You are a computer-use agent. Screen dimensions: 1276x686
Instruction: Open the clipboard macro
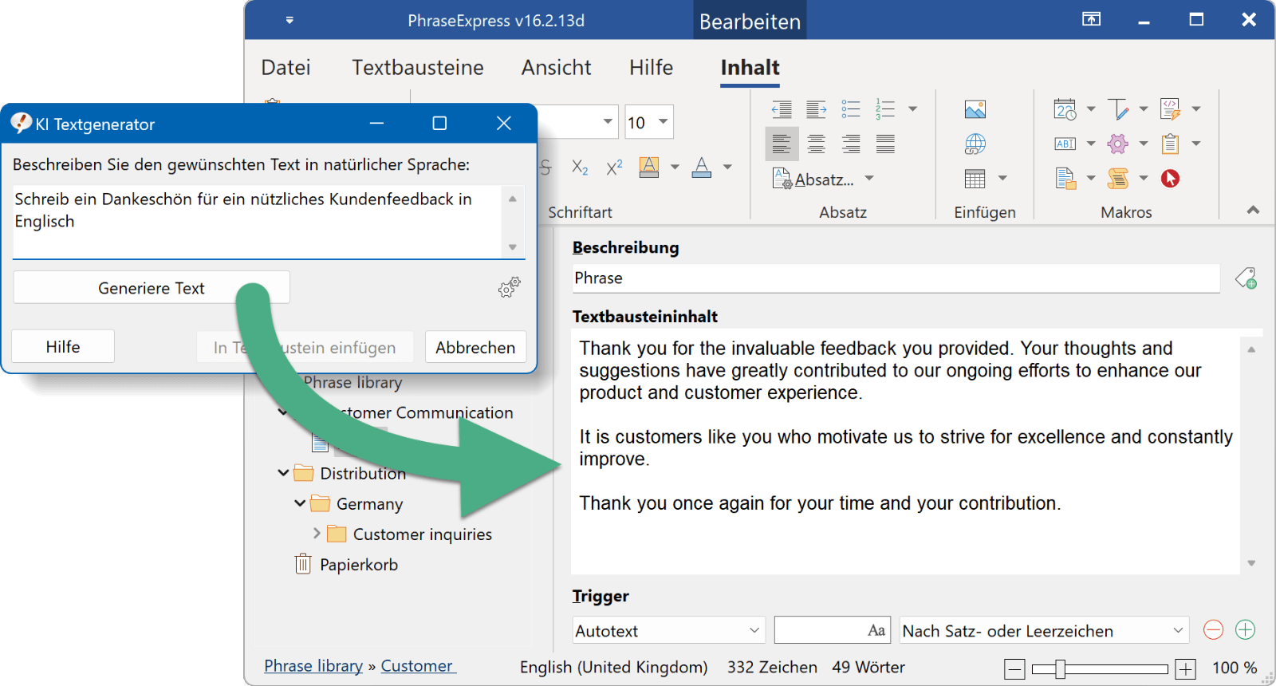point(1170,144)
